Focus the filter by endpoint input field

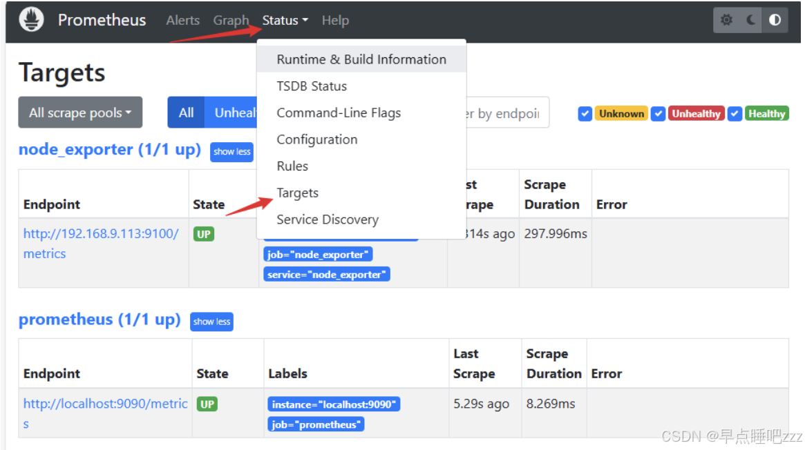point(507,112)
